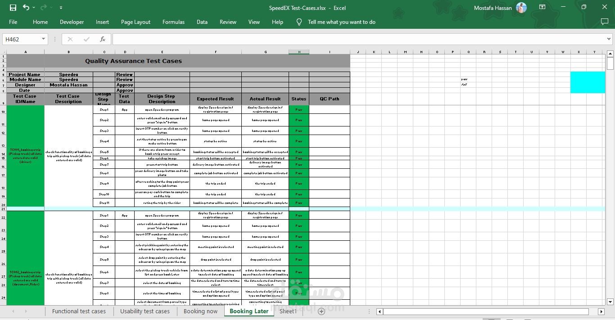Select column H header
This screenshot has width=615, height=320.
tap(299, 52)
